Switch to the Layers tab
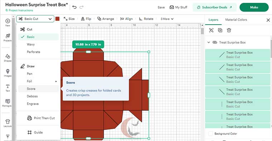The width and height of the screenshot is (272, 141). pos(213,20)
